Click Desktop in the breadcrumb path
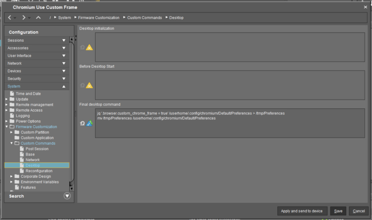372x220 pixels. point(176,18)
